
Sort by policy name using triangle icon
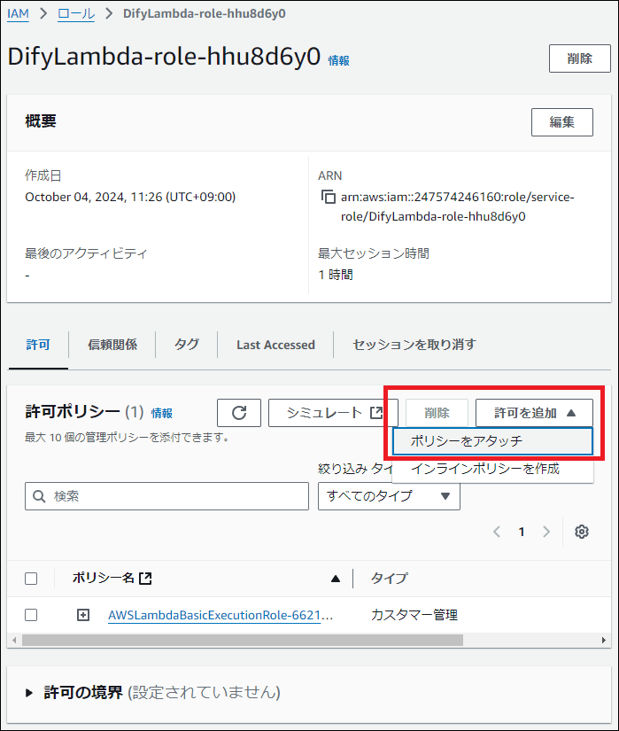pos(336,579)
